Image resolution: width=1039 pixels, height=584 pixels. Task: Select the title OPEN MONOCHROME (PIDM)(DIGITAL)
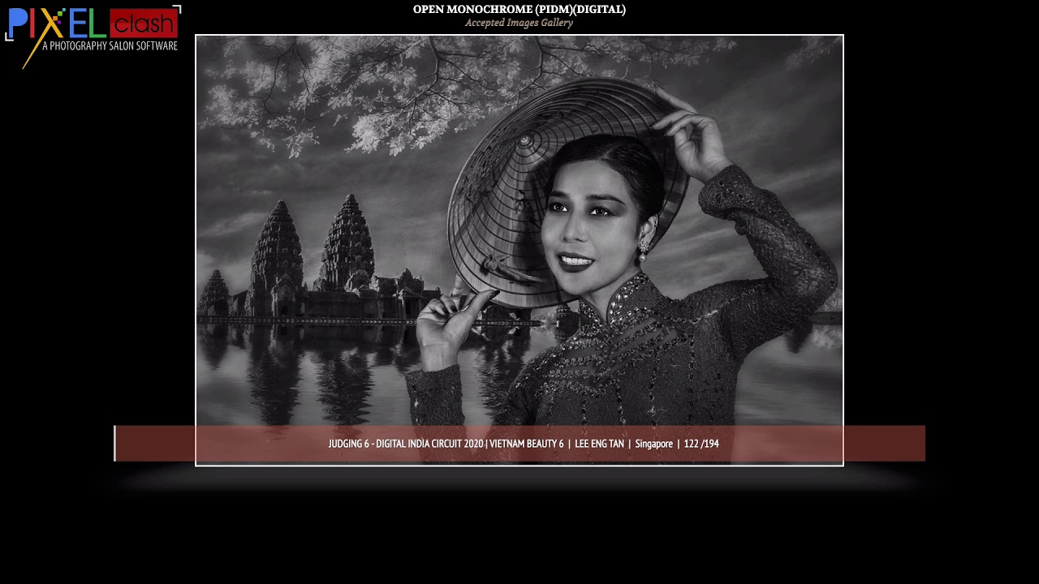click(x=519, y=10)
